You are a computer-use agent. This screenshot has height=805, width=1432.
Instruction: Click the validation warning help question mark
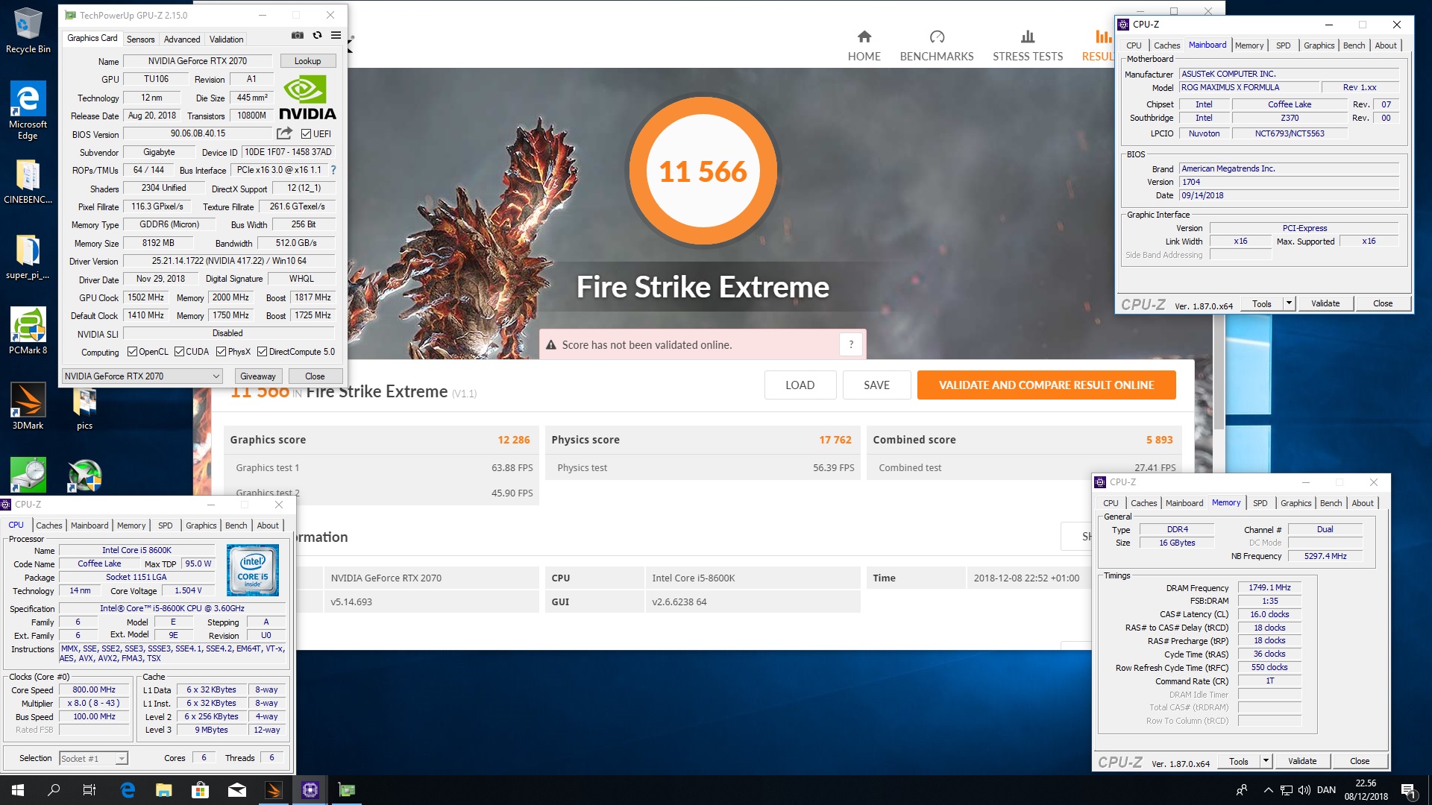pyautogui.click(x=851, y=344)
